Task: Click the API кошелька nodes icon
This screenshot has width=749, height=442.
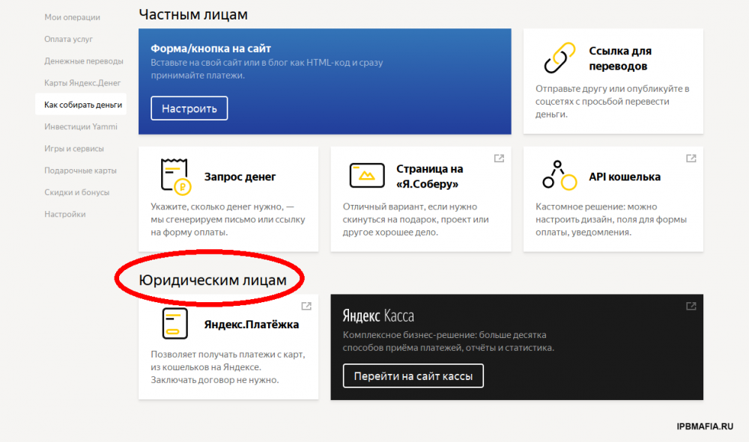Action: tap(560, 176)
